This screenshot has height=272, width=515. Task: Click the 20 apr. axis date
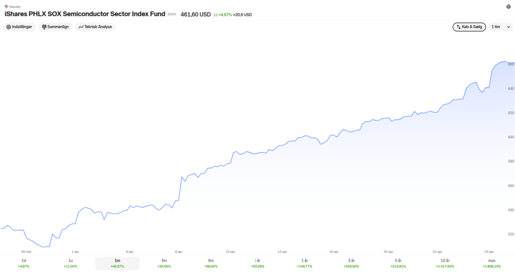pos(389,252)
